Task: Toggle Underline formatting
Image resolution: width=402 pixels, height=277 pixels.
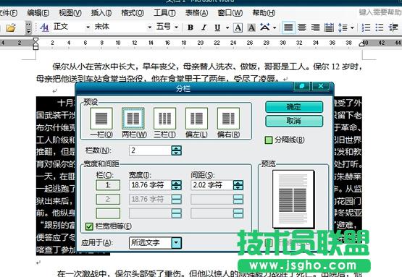Action: click(217, 27)
